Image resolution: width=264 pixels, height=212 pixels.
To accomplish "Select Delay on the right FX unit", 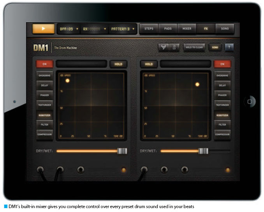I will coord(222,85).
